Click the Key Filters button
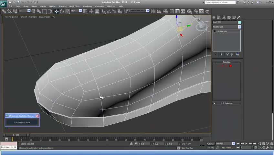 227,148
